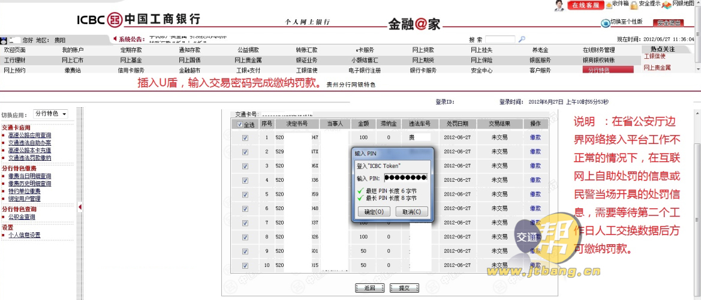Open 公积金查询 sidebar link
This screenshot has height=300, width=701.
click(22, 217)
